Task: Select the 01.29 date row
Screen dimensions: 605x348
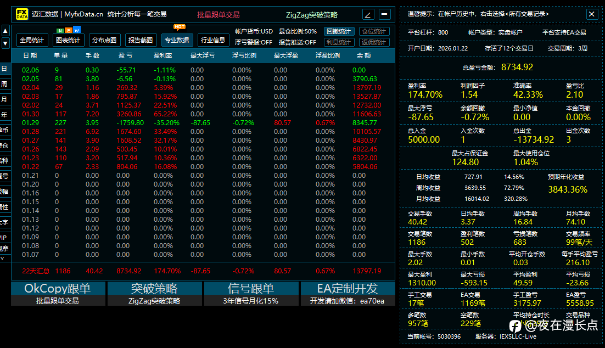Action: tap(203, 123)
